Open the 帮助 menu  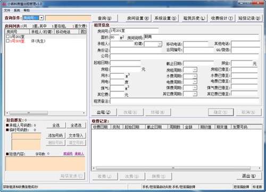(x=27, y=10)
